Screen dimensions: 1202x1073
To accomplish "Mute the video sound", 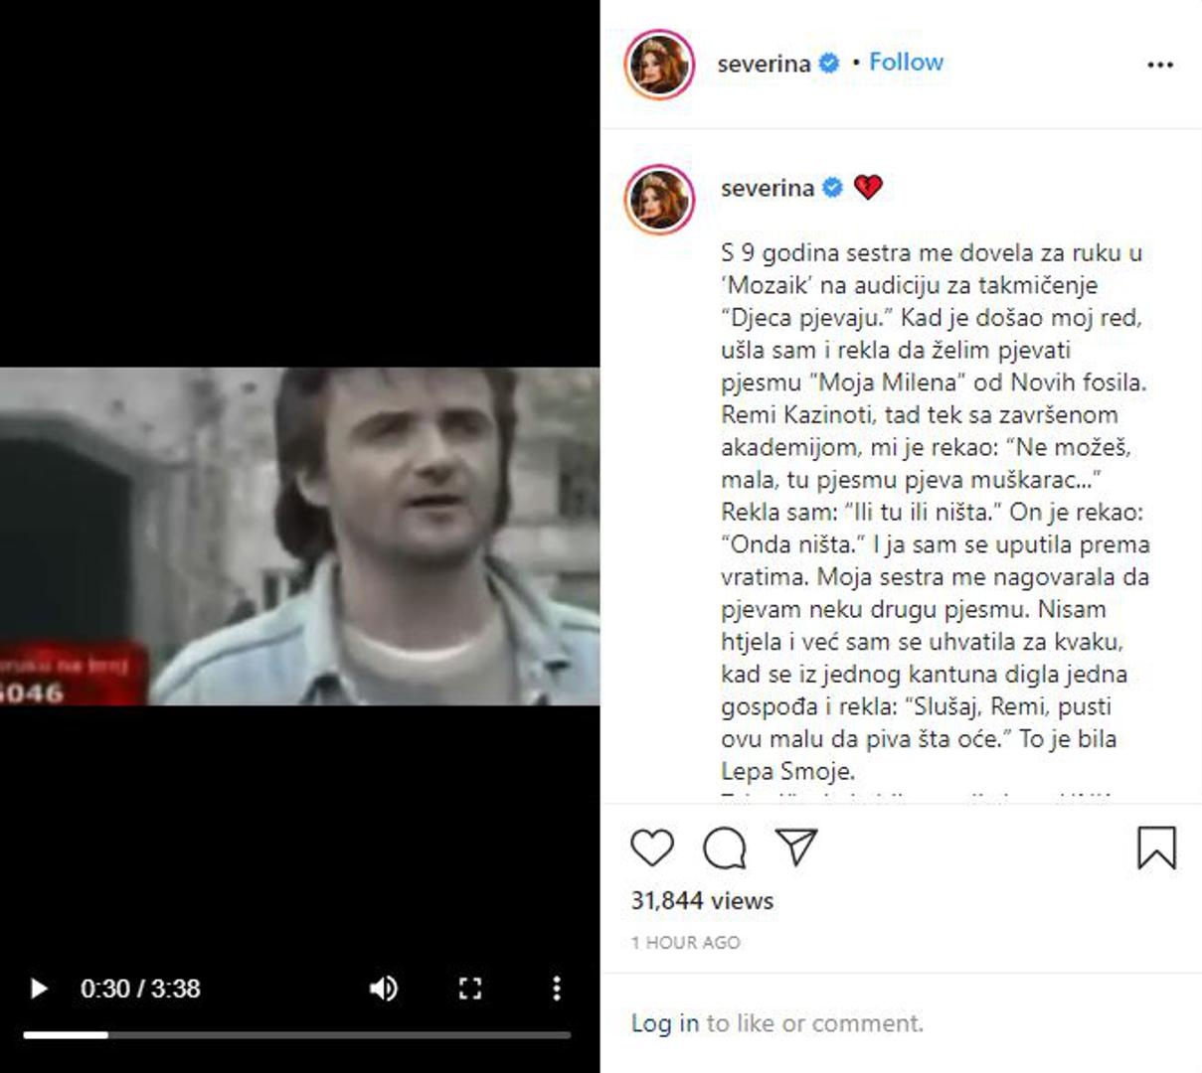I will (x=384, y=989).
